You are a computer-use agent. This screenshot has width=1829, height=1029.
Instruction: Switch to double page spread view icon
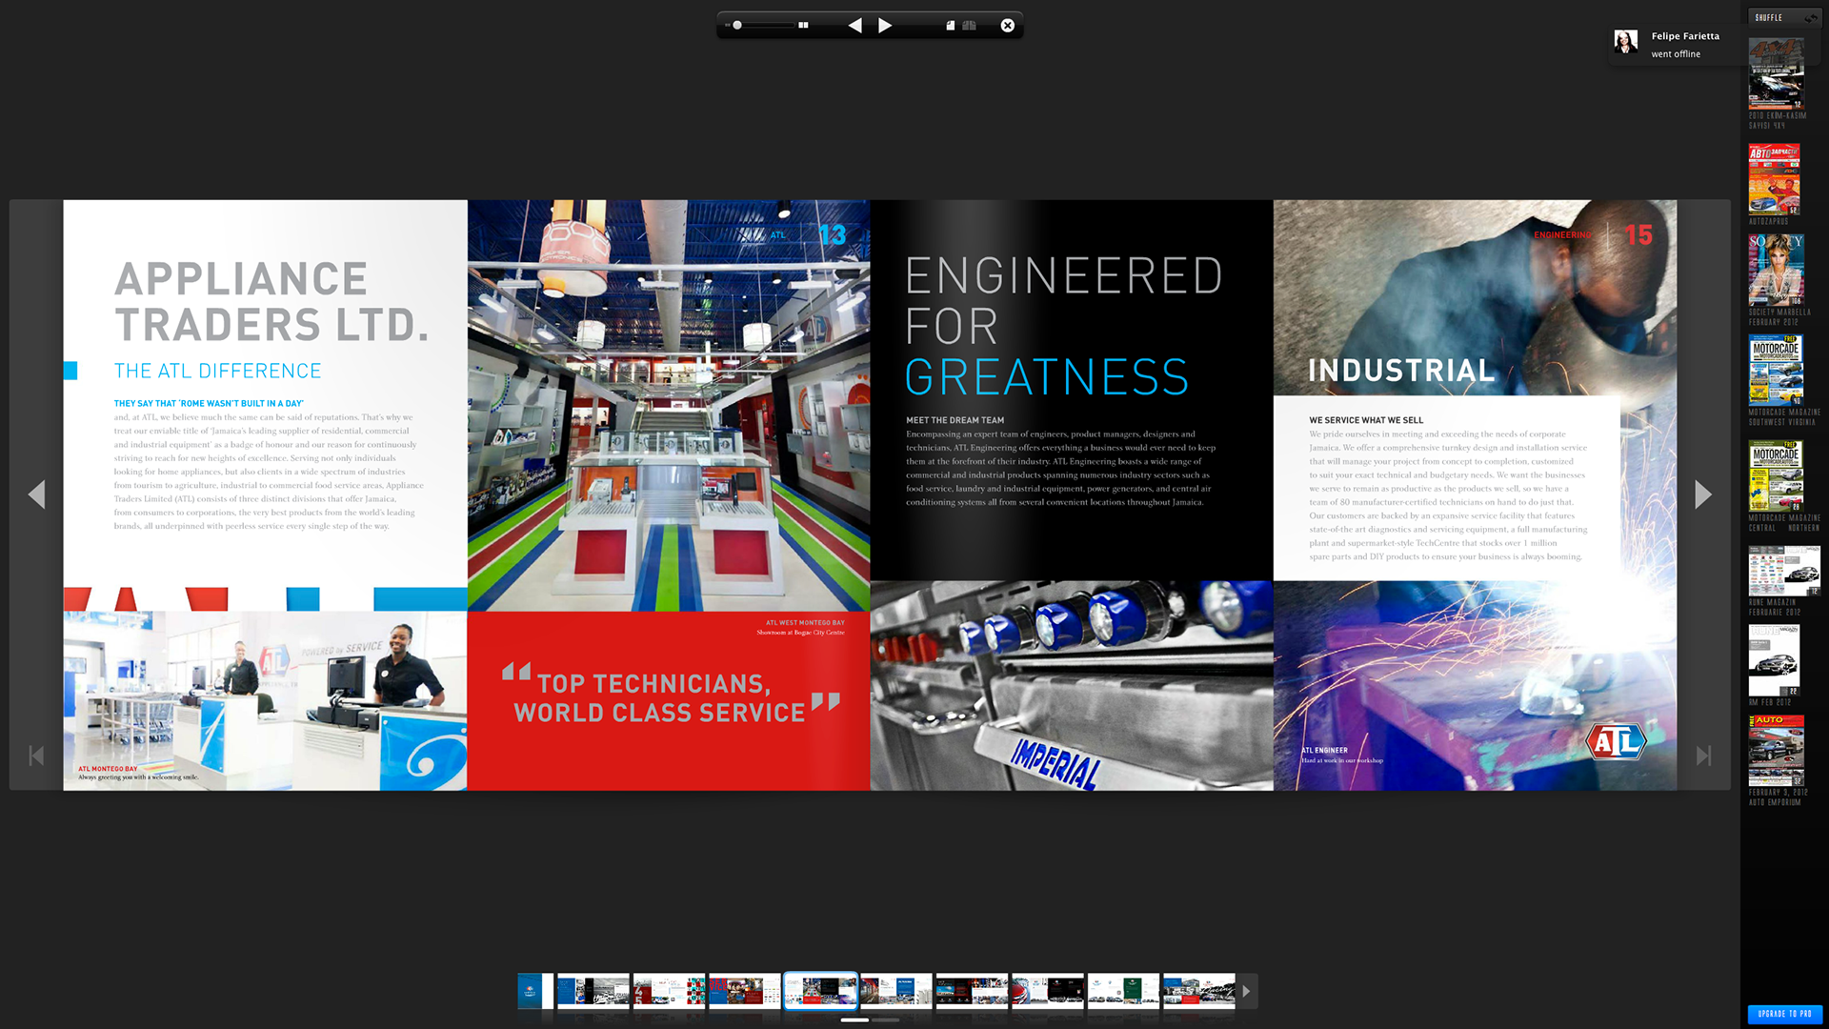[x=969, y=26]
